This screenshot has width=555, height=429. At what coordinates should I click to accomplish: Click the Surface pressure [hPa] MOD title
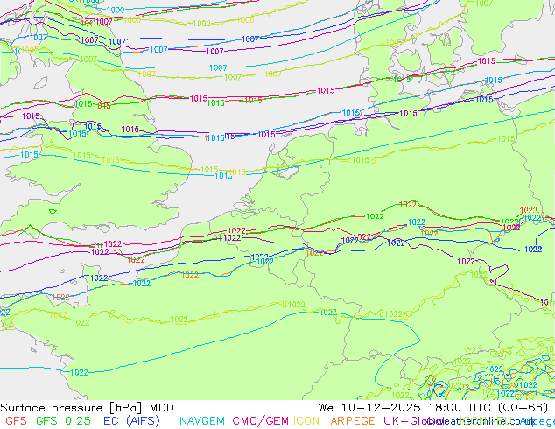coord(87,408)
